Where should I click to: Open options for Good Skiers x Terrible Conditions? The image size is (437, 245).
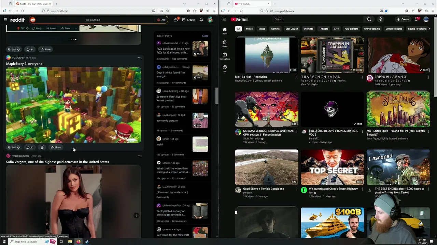[296, 189]
